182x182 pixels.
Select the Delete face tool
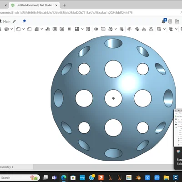(x=136, y=29)
